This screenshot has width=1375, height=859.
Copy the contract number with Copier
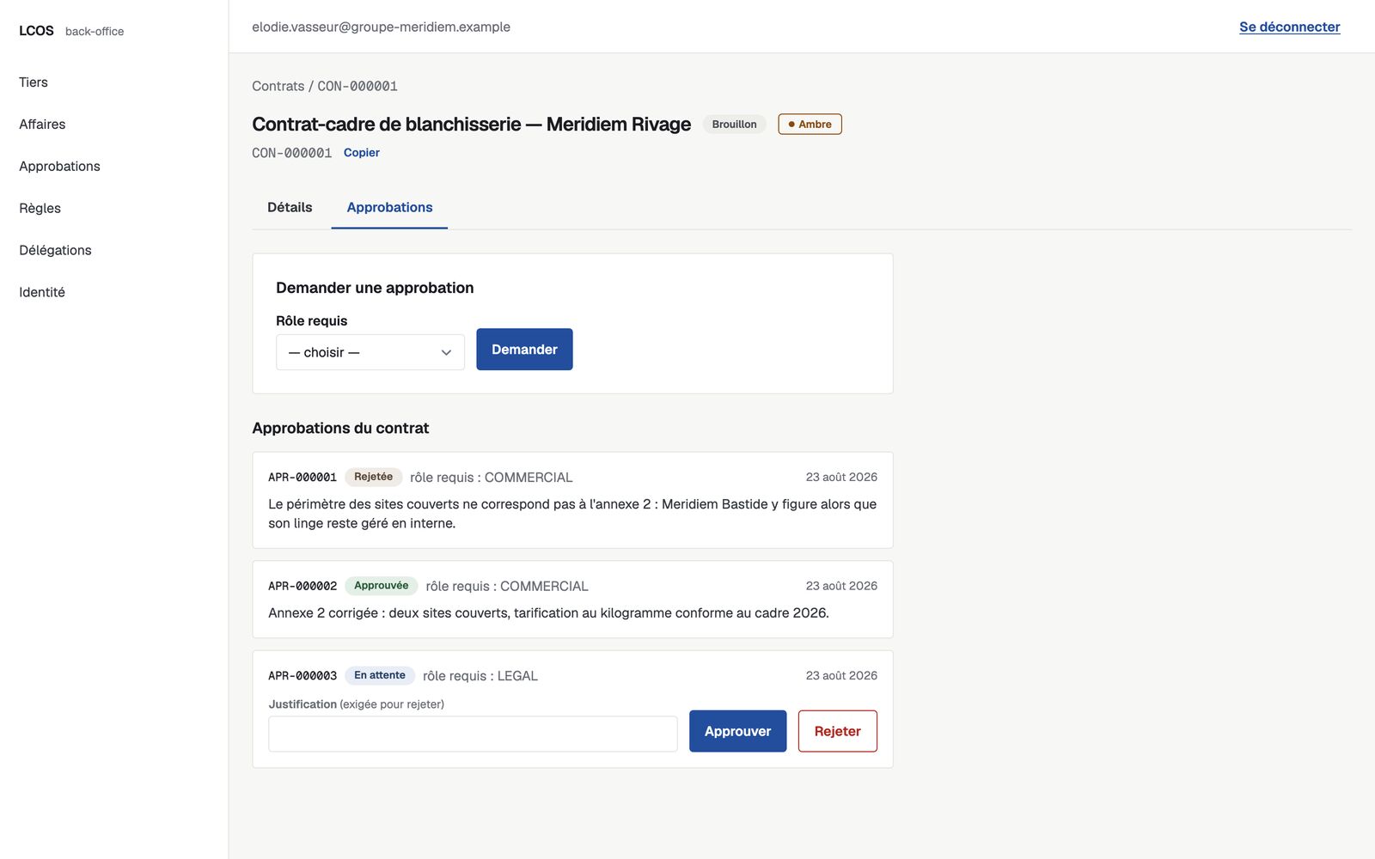pos(362,153)
